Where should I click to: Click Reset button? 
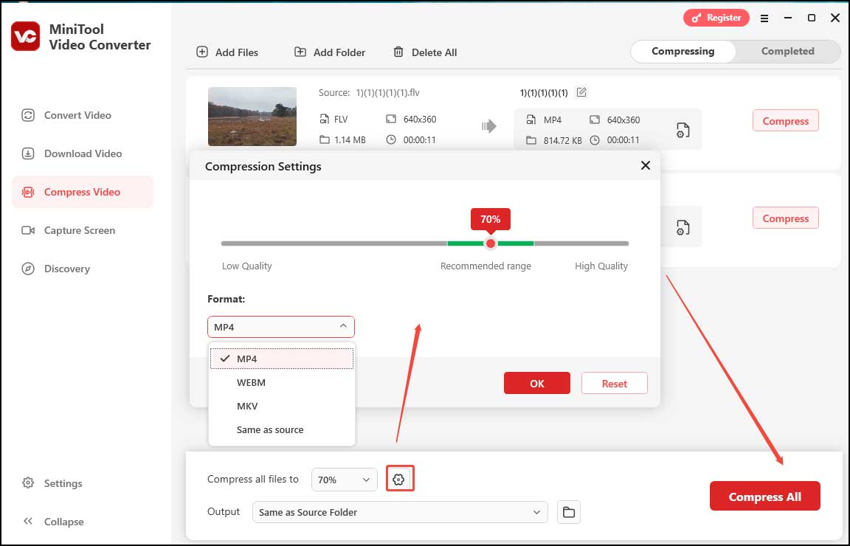click(x=614, y=384)
